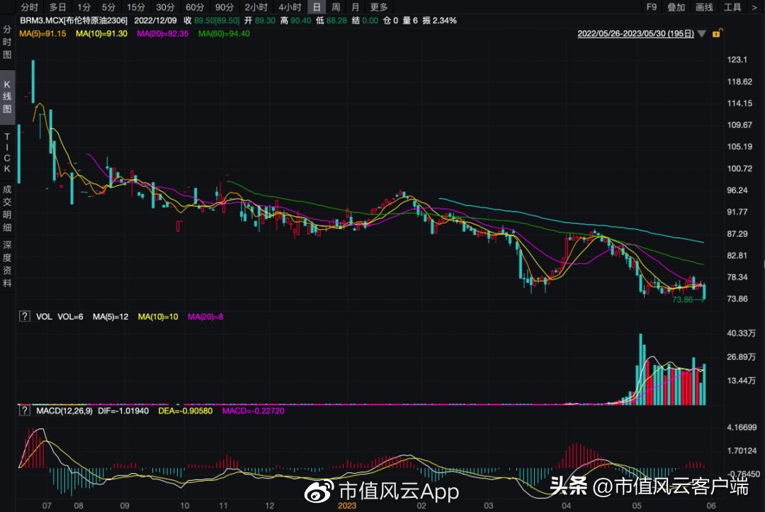This screenshot has height=512, width=765.
Task: Click the 叠加 overlay indicator icon
Action: coord(676,7)
